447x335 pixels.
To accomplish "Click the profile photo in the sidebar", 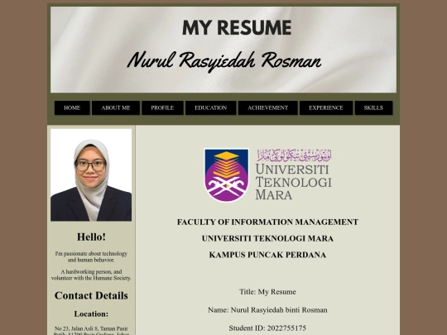I will pos(91,175).
